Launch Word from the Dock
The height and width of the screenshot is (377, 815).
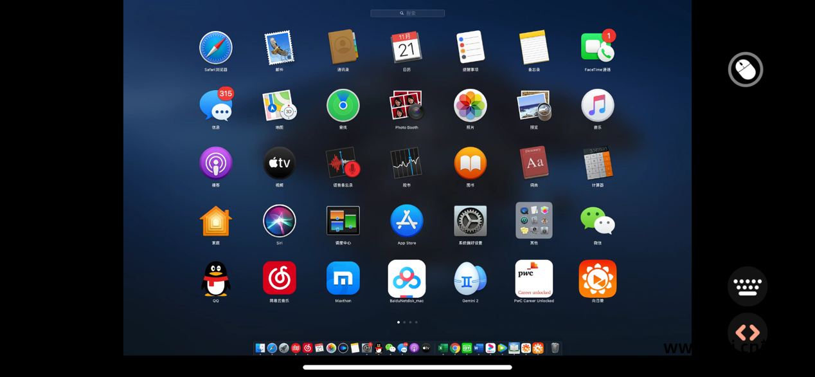(478, 348)
